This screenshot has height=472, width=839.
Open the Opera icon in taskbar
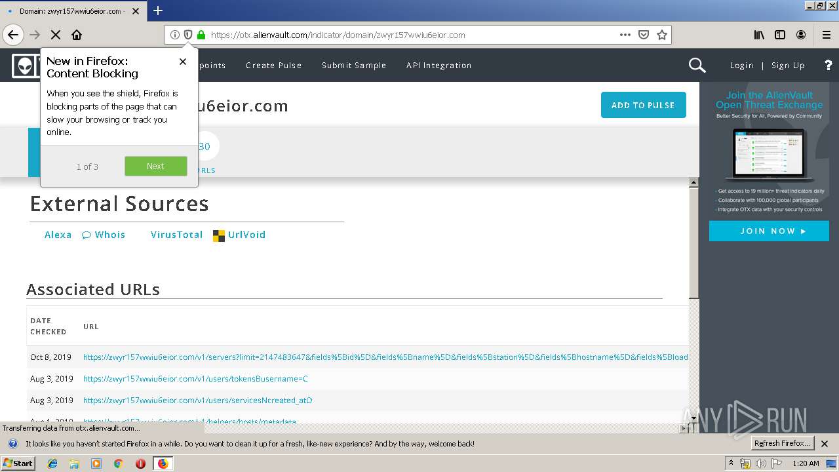point(140,463)
